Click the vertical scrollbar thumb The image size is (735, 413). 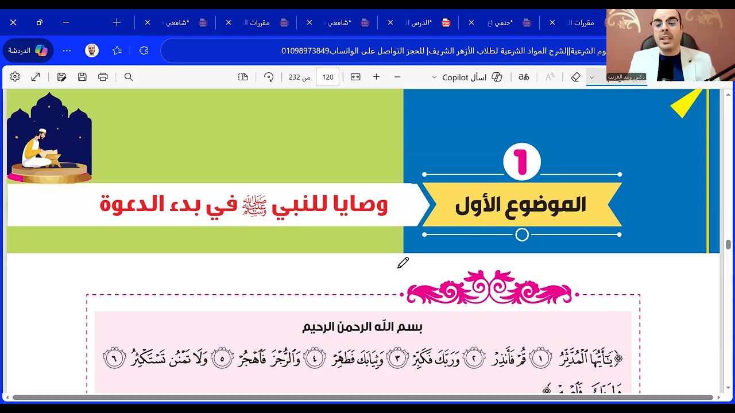click(728, 245)
